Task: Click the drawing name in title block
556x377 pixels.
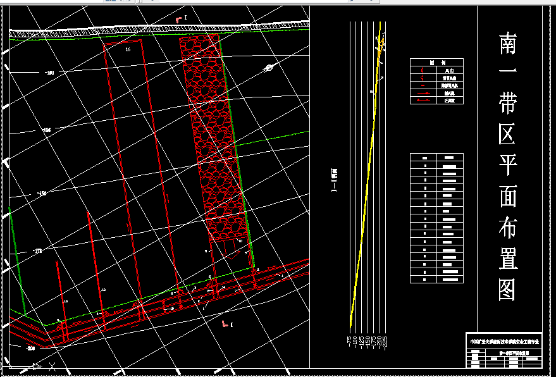Action: pyautogui.click(x=514, y=353)
